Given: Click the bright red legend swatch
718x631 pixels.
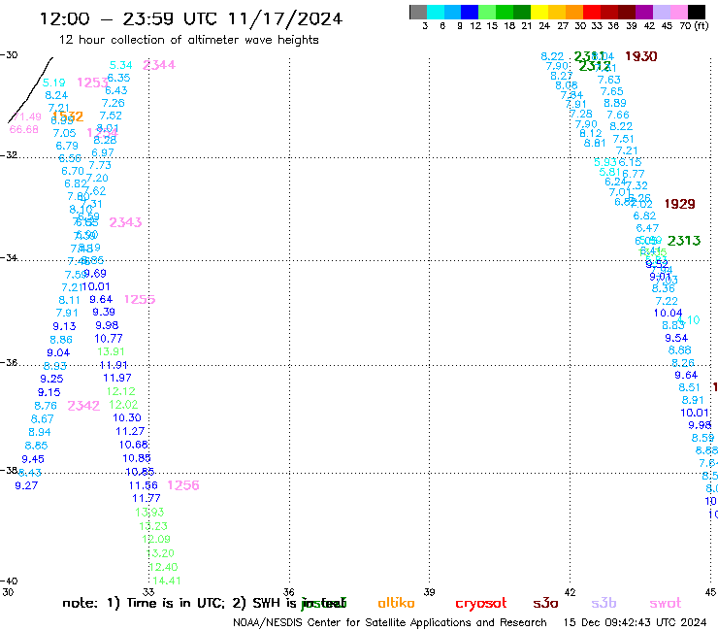Looking at the screenshot, I should coord(592,12).
